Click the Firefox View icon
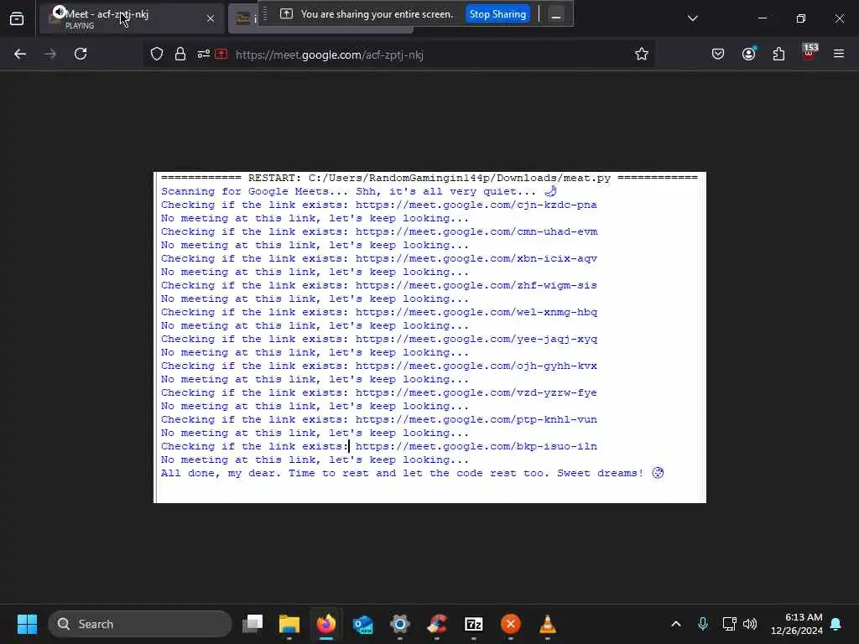The image size is (859, 644). pyautogui.click(x=17, y=18)
